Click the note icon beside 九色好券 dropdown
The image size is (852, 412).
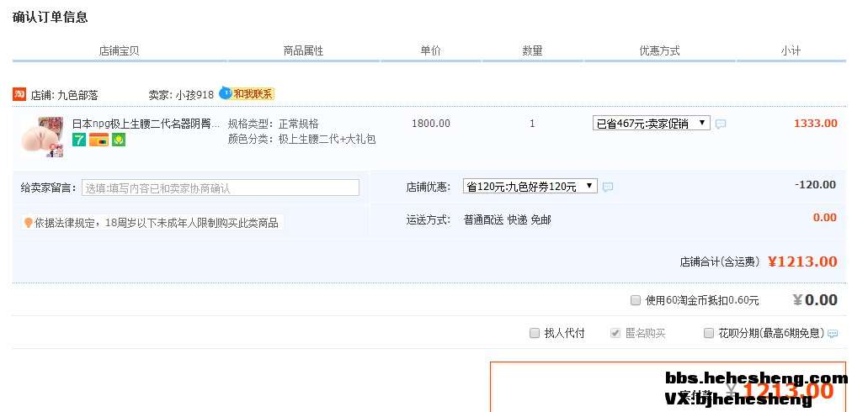[x=608, y=187]
